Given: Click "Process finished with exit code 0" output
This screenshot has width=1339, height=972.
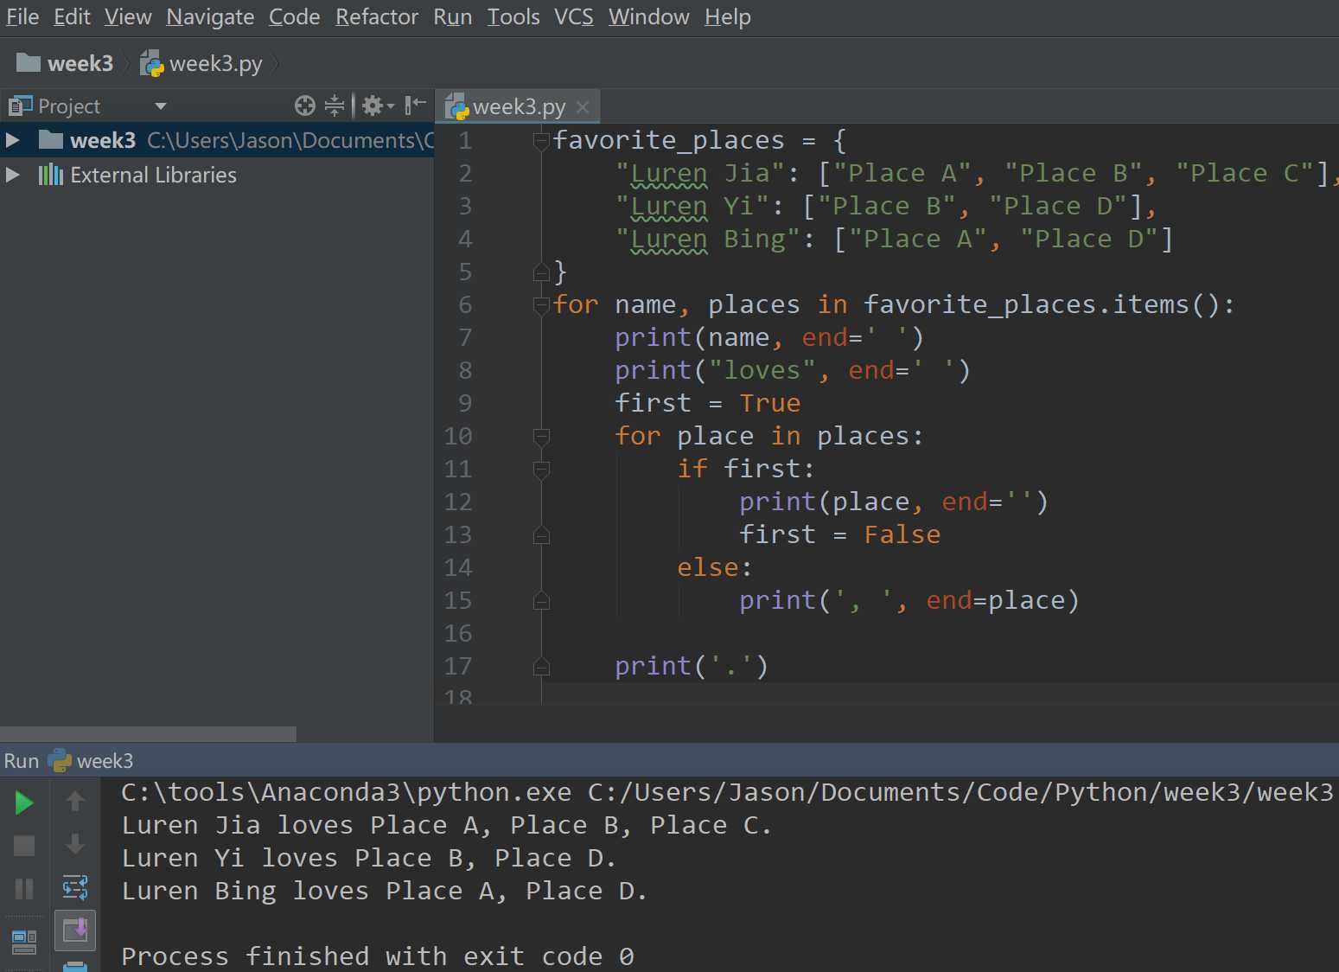Looking at the screenshot, I should [x=378, y=956].
